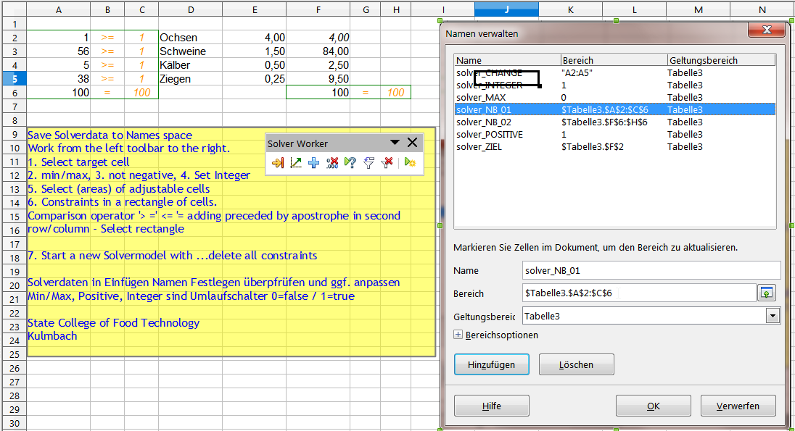The image size is (795, 431).
Task: Run solver with the play-star icon
Action: pos(409,163)
